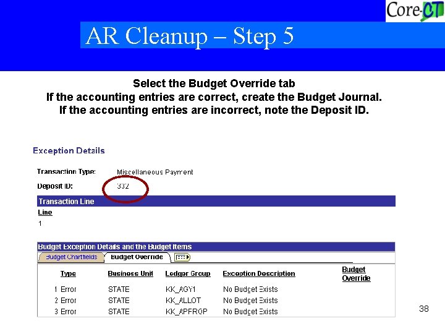Sort by the Ledger Group column header
This screenshot has width=445, height=334.
[x=188, y=273]
